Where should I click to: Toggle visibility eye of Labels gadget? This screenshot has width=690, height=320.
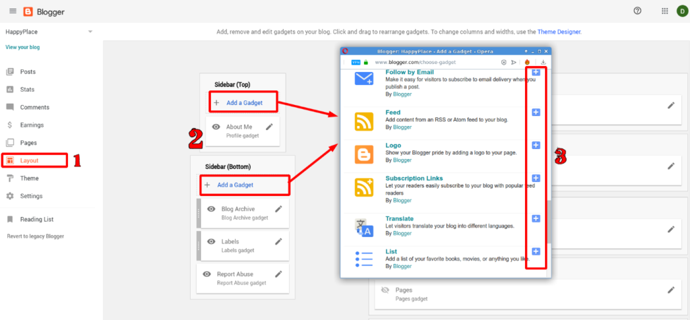[211, 242]
